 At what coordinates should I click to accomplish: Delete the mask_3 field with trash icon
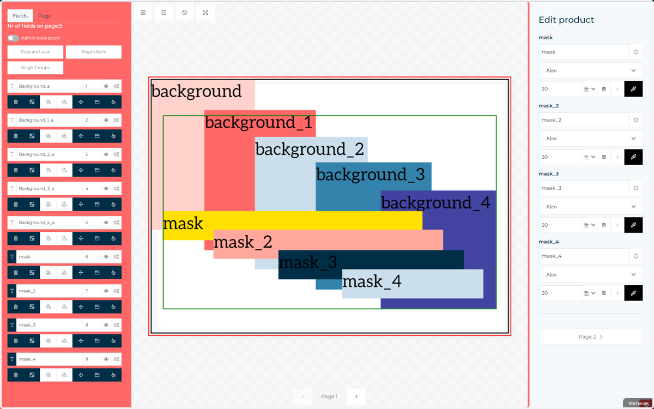16,341
